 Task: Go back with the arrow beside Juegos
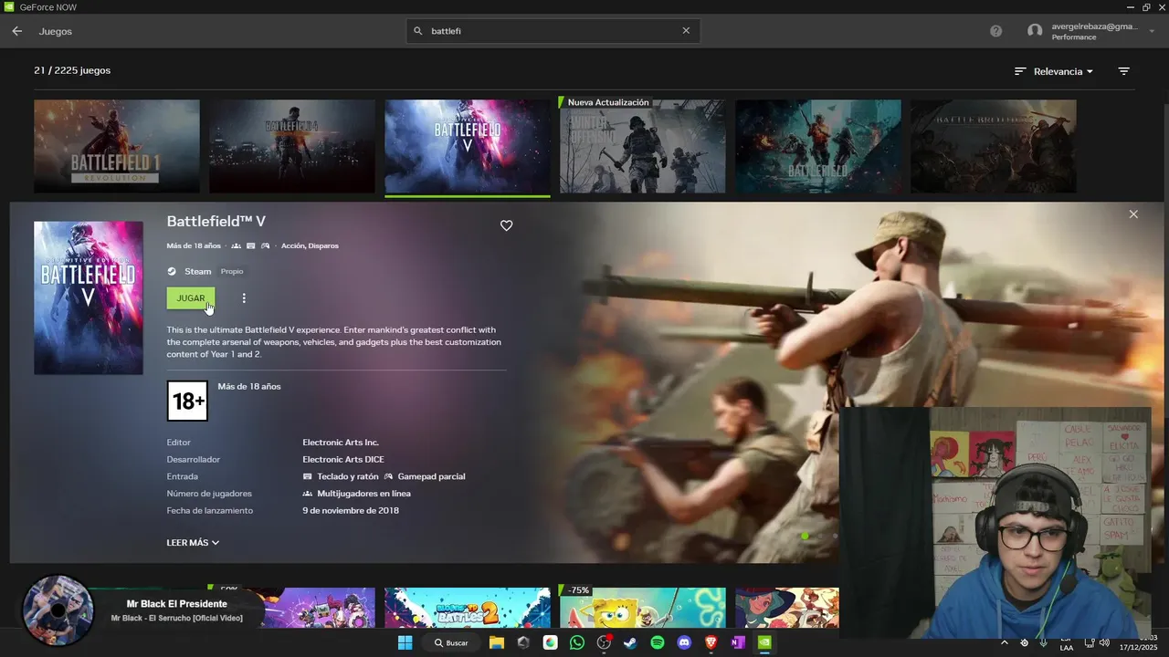point(16,31)
